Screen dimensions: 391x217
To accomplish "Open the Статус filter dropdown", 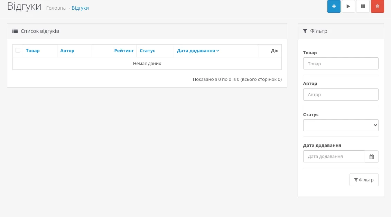I will 341,125.
